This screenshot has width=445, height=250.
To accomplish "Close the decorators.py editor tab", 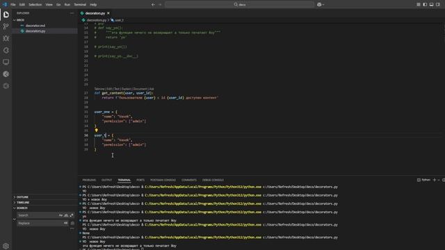I will coord(108,13).
